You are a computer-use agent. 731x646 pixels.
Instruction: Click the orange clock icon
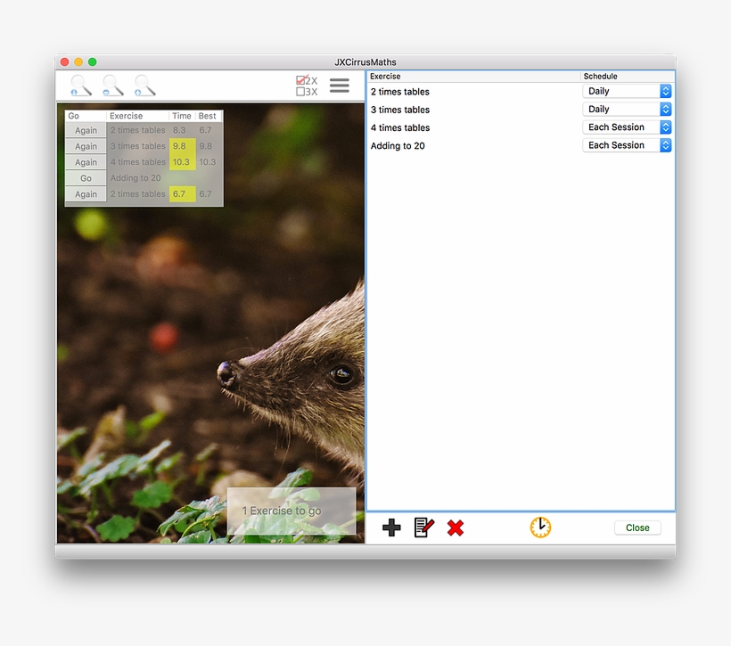(540, 527)
